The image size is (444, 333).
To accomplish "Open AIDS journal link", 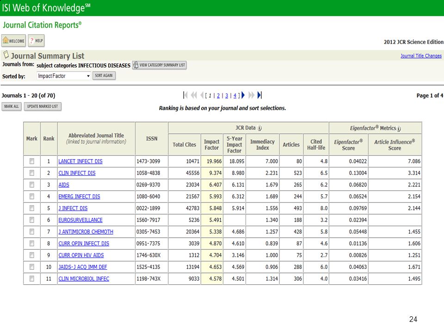I will [x=64, y=185].
